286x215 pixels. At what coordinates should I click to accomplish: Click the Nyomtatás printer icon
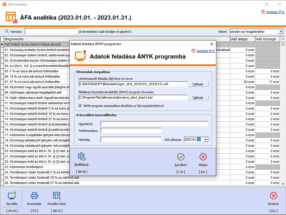point(34,195)
